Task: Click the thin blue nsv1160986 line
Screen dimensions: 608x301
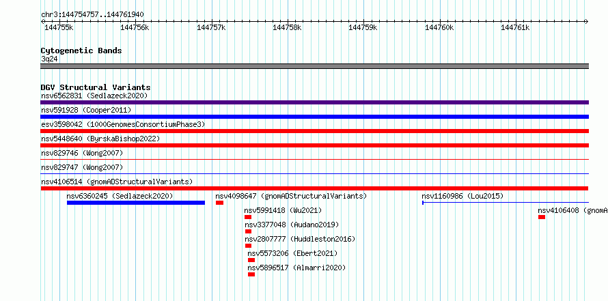Action: pyautogui.click(x=506, y=202)
